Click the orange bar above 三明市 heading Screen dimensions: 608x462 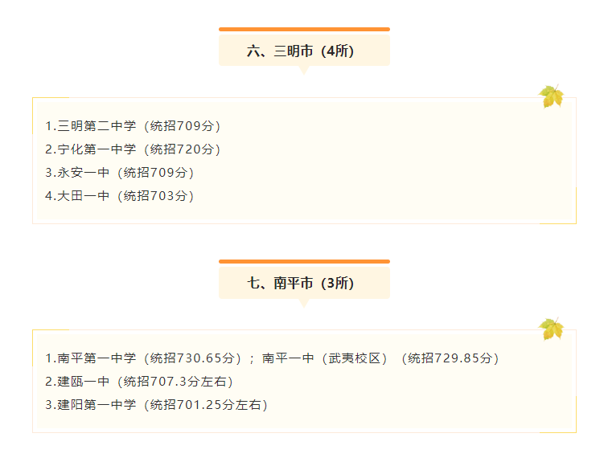[x=304, y=29]
